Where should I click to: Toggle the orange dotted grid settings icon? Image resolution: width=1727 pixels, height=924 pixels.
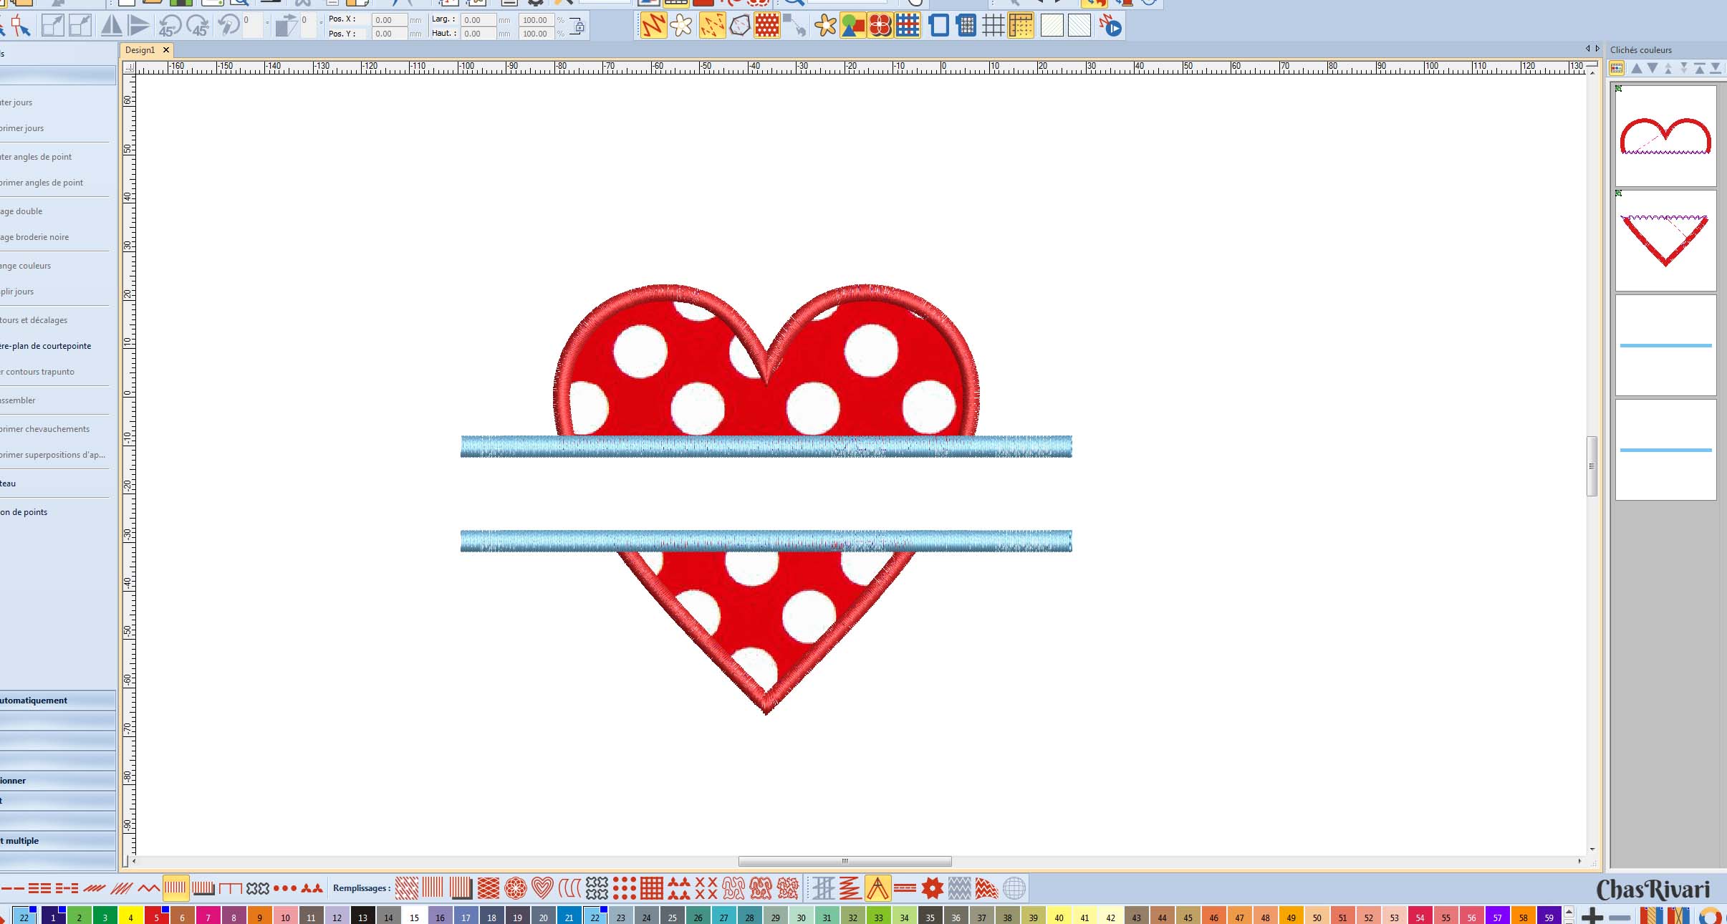tap(1021, 26)
